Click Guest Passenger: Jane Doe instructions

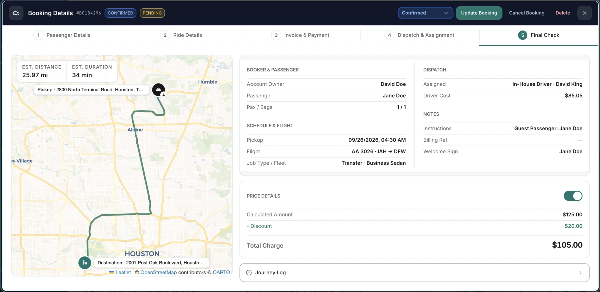pyautogui.click(x=548, y=129)
